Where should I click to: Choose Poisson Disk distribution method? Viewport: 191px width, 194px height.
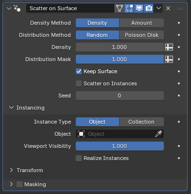[141, 35]
